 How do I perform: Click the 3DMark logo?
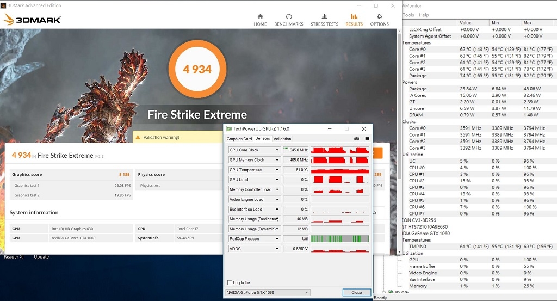pyautogui.click(x=32, y=19)
